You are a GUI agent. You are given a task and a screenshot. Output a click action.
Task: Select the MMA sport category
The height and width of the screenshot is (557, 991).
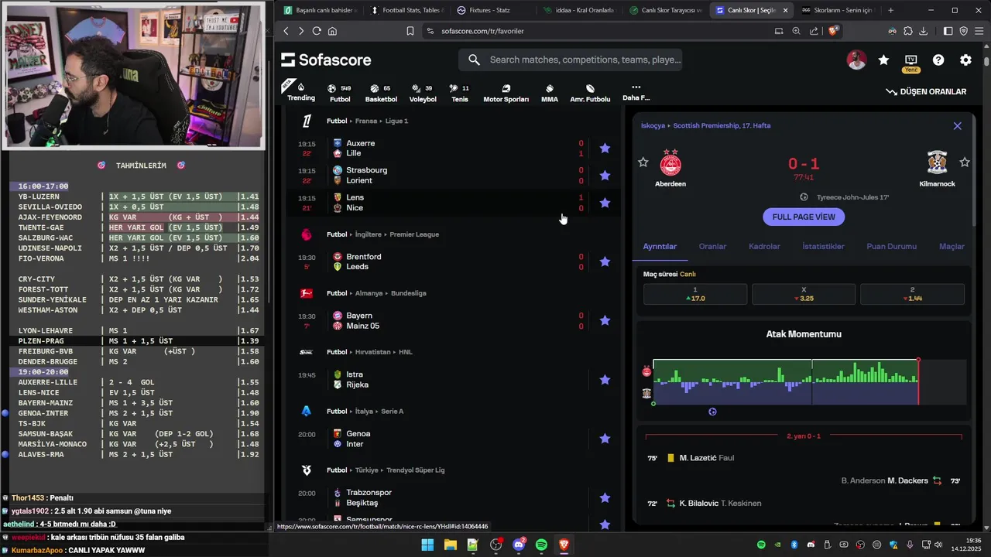click(x=550, y=93)
